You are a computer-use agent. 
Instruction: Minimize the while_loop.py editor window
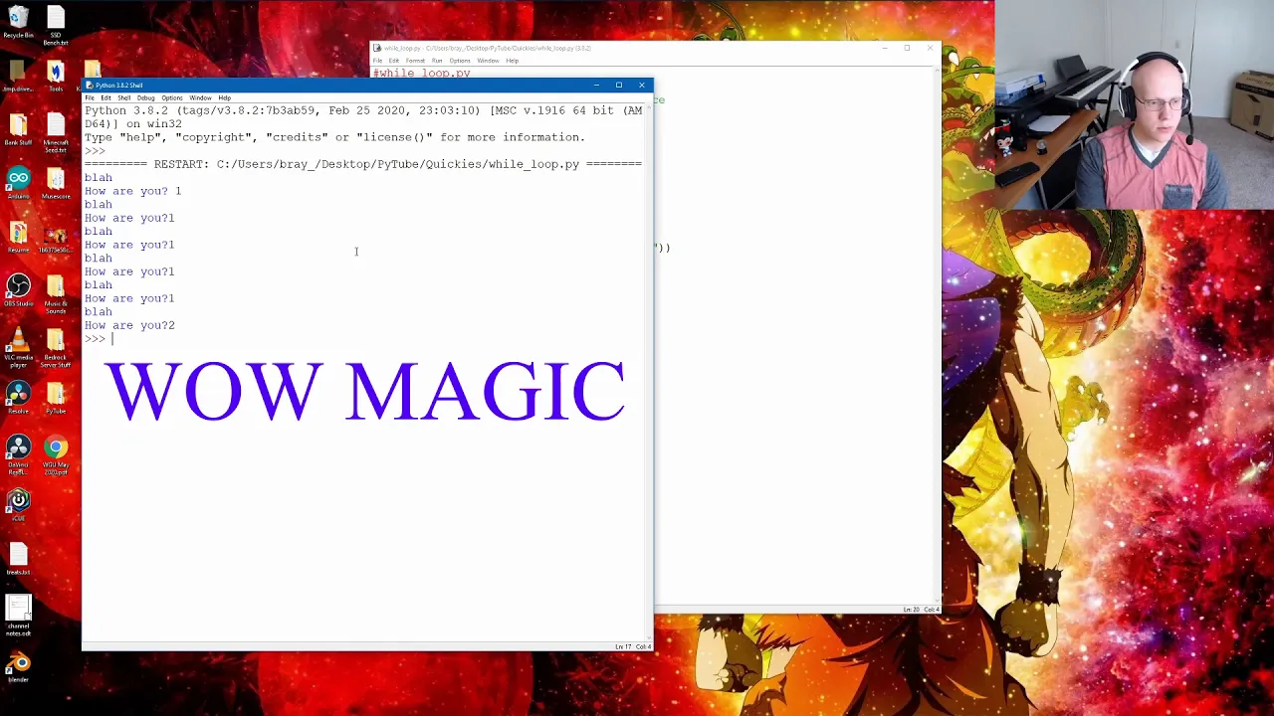(884, 48)
